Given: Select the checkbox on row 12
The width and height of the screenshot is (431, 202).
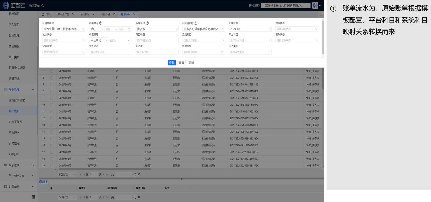Looking at the screenshot, I should [52, 119].
